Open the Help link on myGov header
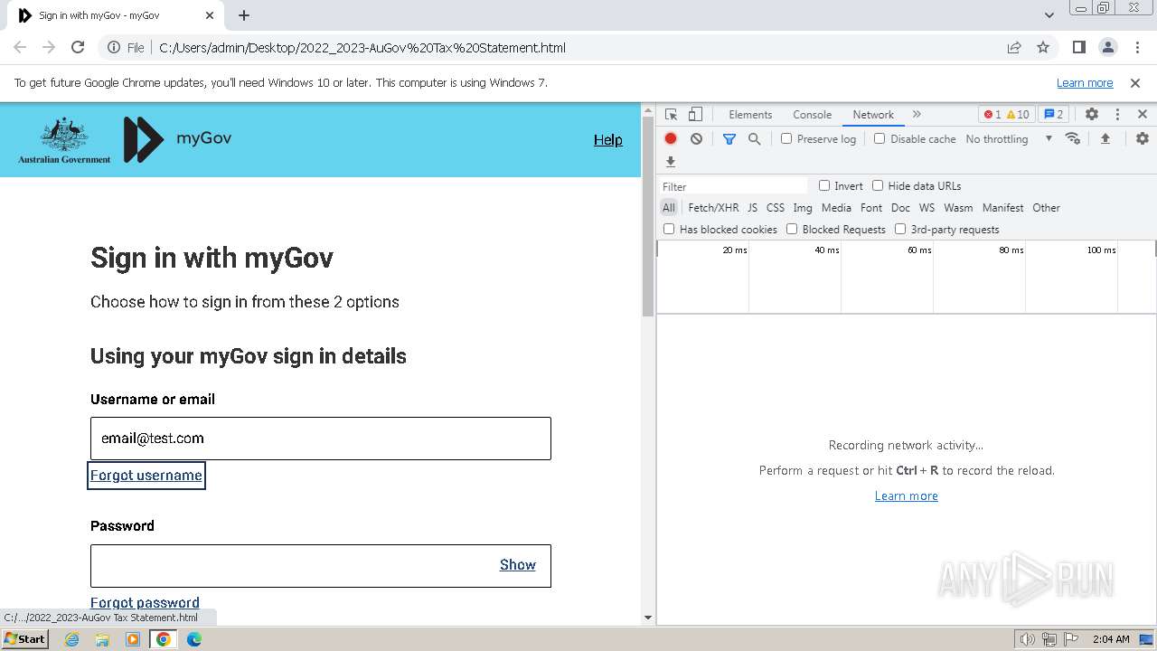The width and height of the screenshot is (1157, 651). 608,139
